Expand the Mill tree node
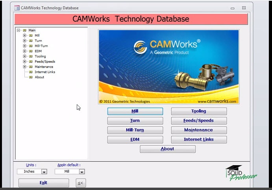The image size is (272, 190). click(24, 35)
